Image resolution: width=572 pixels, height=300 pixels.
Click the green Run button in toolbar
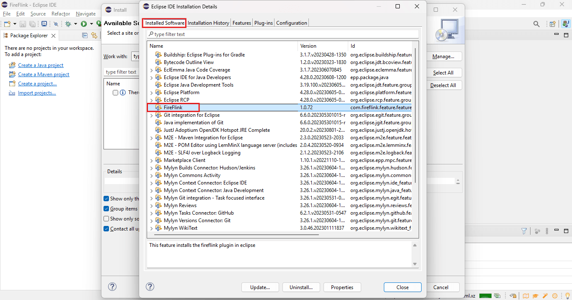tap(84, 24)
